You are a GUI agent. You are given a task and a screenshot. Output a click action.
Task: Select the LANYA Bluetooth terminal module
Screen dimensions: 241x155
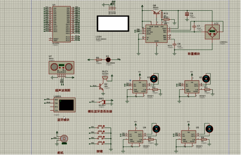coord(65,105)
